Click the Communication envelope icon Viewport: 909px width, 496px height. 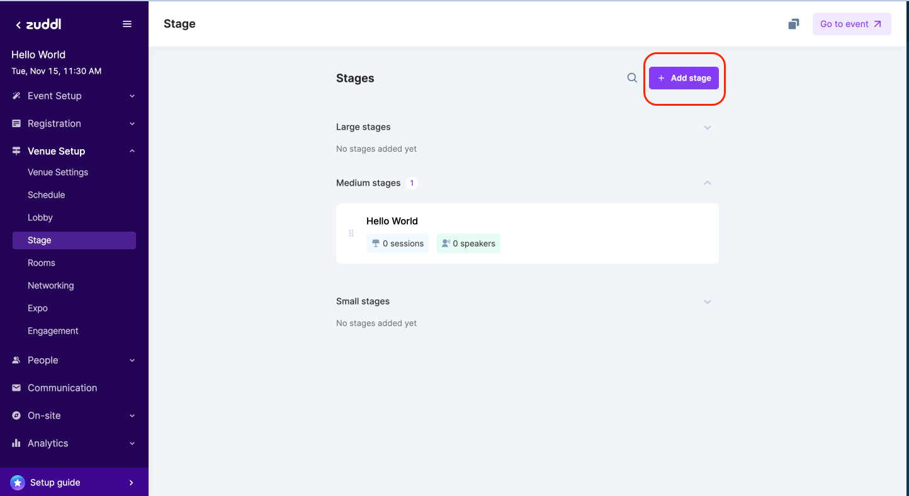16,388
